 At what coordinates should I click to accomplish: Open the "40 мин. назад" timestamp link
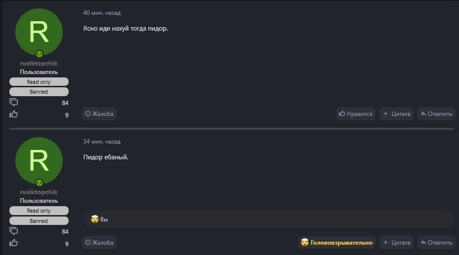102,13
